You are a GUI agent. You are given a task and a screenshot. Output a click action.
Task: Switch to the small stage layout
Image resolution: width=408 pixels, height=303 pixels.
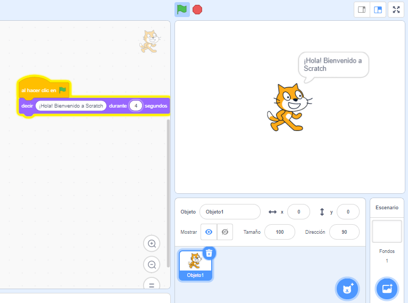(x=362, y=10)
